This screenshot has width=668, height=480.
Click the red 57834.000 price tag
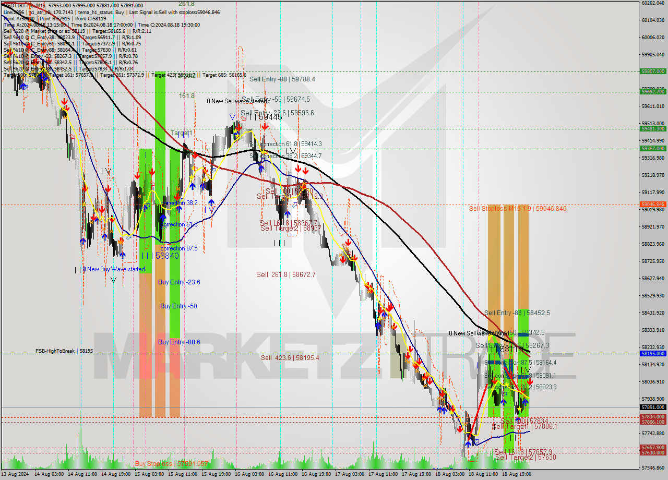[653, 417]
